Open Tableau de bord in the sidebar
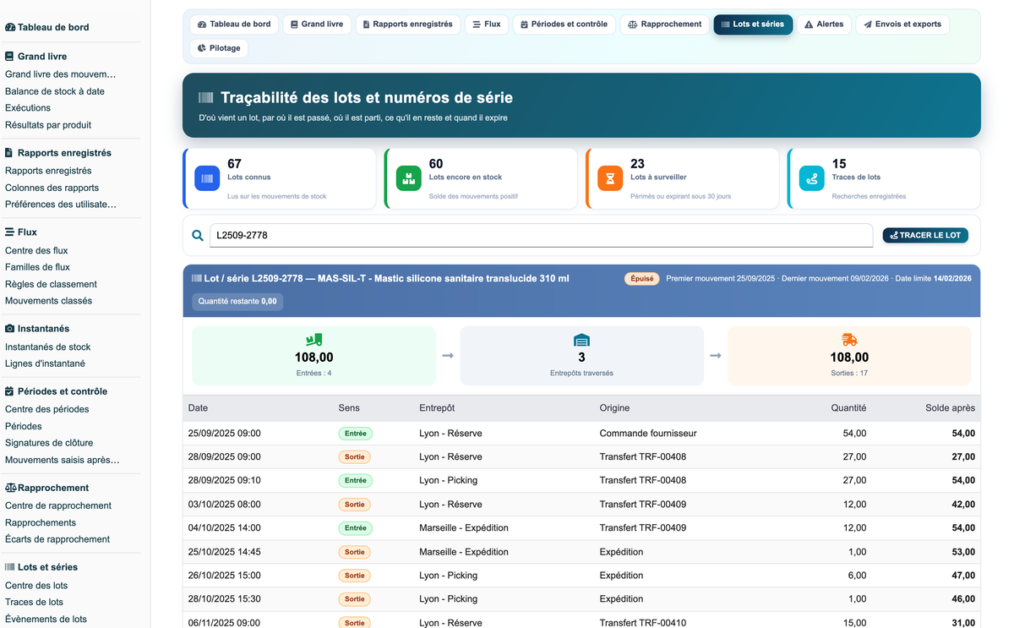Screen dimensions: 1014x628 tap(47, 27)
